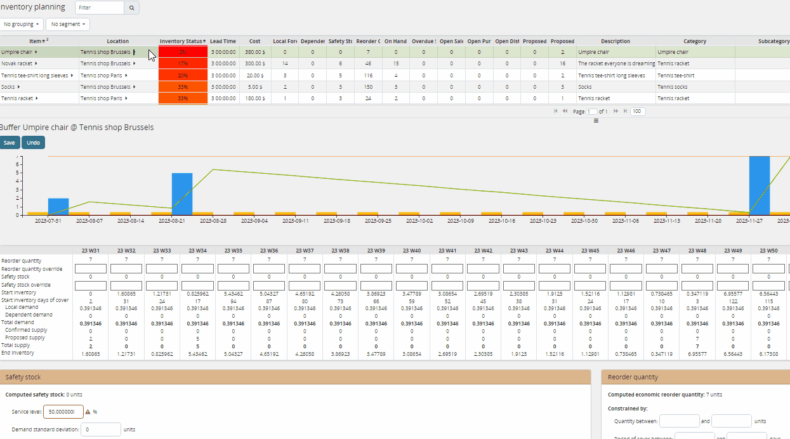Go to last page using pager icon
Image resolution: width=790 pixels, height=439 pixels.
pyautogui.click(x=625, y=111)
